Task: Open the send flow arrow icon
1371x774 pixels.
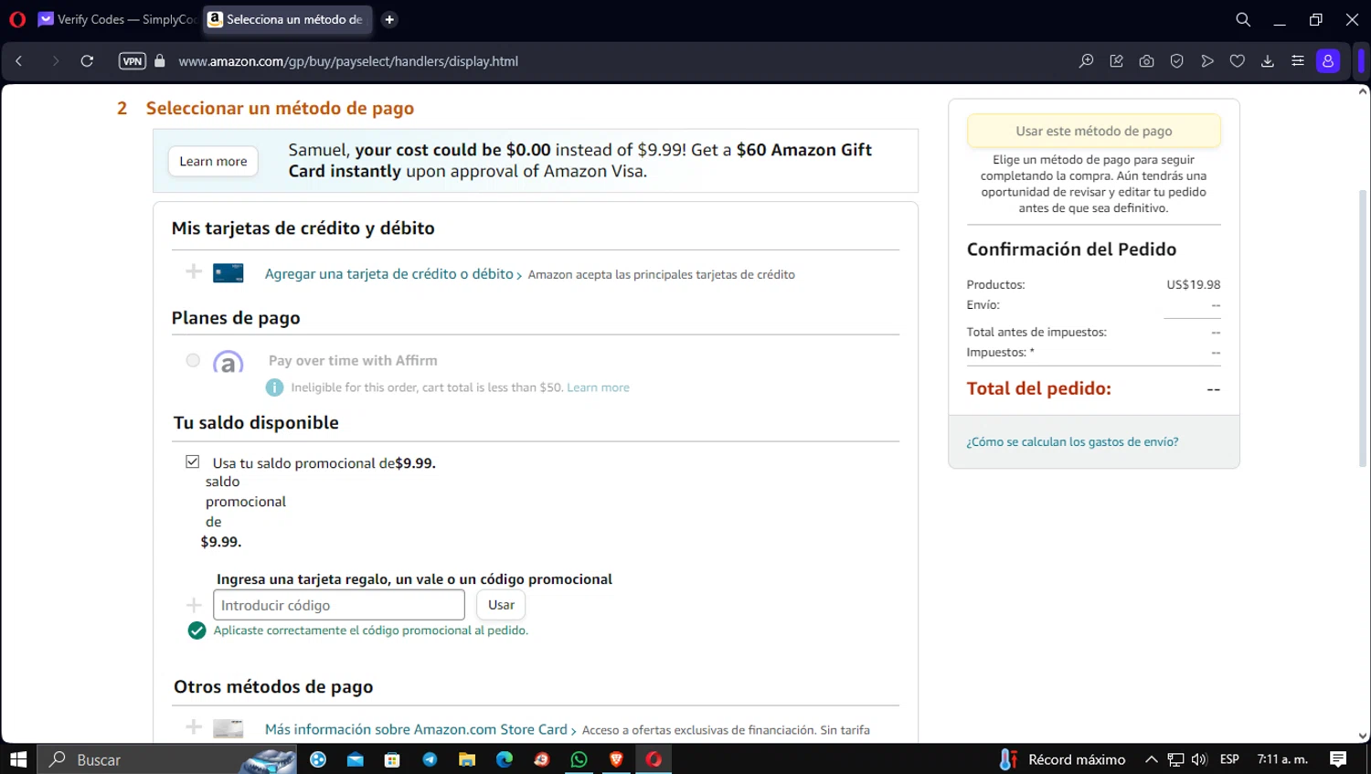Action: (1207, 61)
